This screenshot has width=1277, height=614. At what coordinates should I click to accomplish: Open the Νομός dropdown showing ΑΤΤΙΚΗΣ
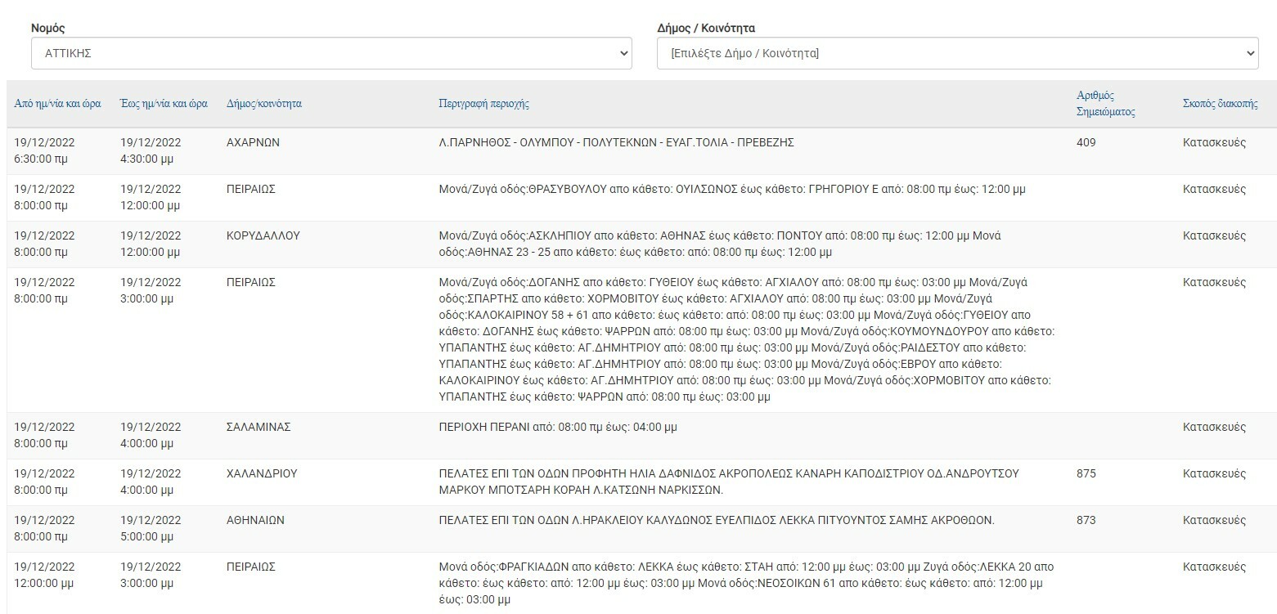(x=331, y=53)
